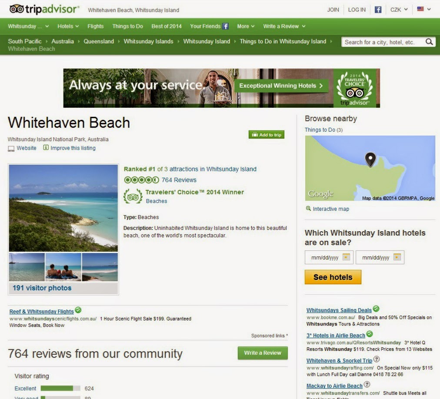Screen dimensions: 440x399
Task: Open Whitehaven & Snorkel Trip ad link
Action: point(339,361)
